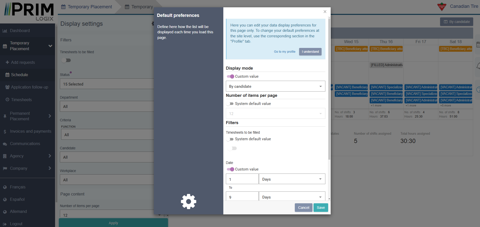Click the Save button in dialog
The width and height of the screenshot is (480, 227).
(x=321, y=208)
